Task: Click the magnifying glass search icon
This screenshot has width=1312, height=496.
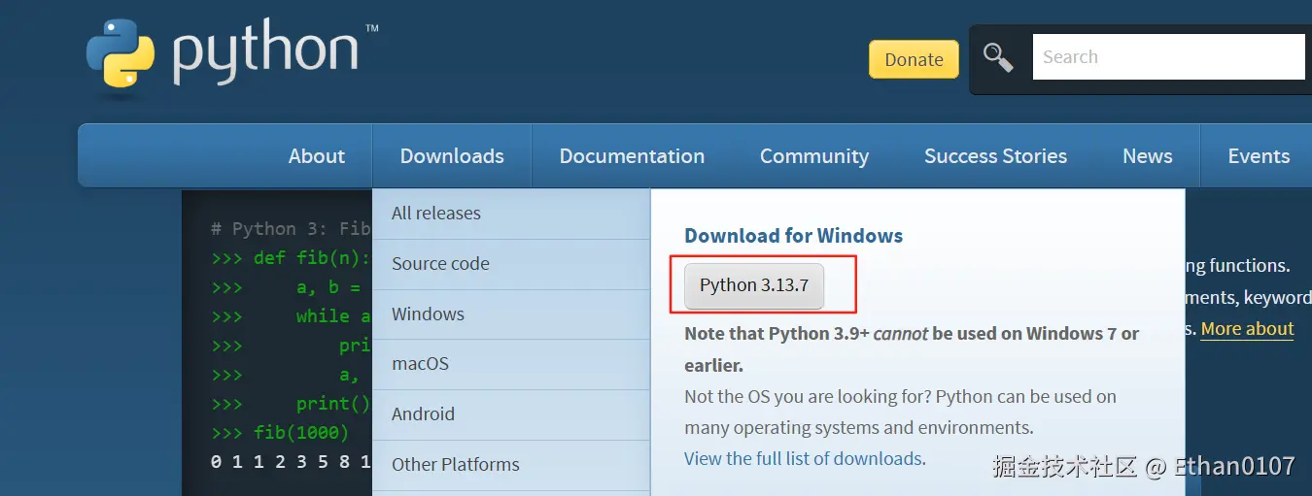Action: click(x=998, y=57)
